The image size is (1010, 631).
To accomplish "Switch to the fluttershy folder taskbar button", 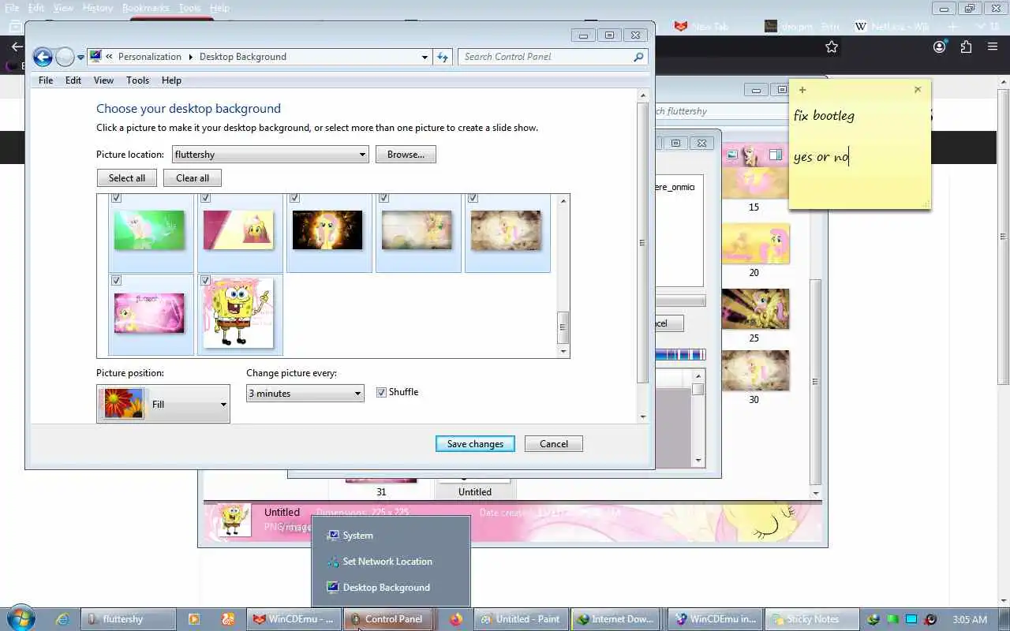I will tap(129, 619).
